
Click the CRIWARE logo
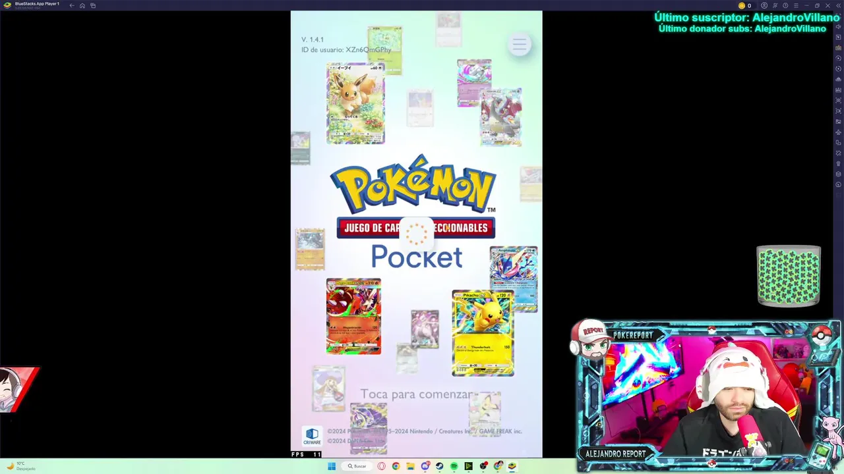312,436
